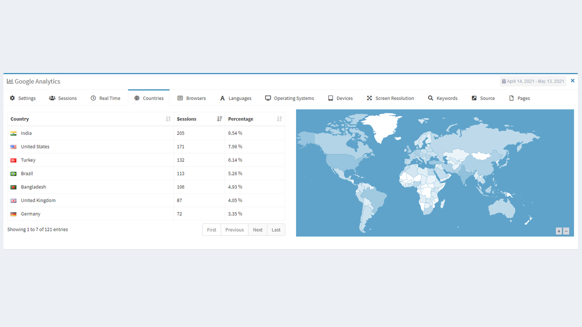
Task: Click the Next pagination button
Action: point(257,229)
